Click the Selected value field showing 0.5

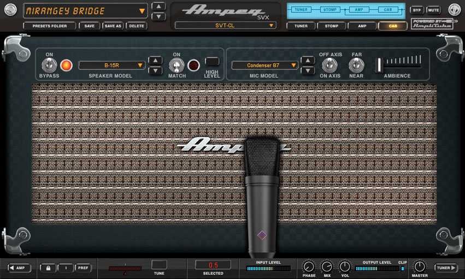coord(213,265)
